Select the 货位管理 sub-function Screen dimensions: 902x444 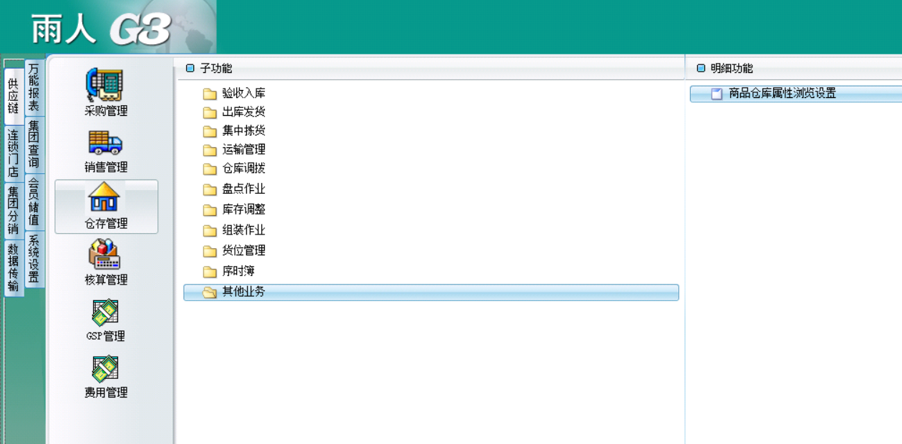(243, 251)
